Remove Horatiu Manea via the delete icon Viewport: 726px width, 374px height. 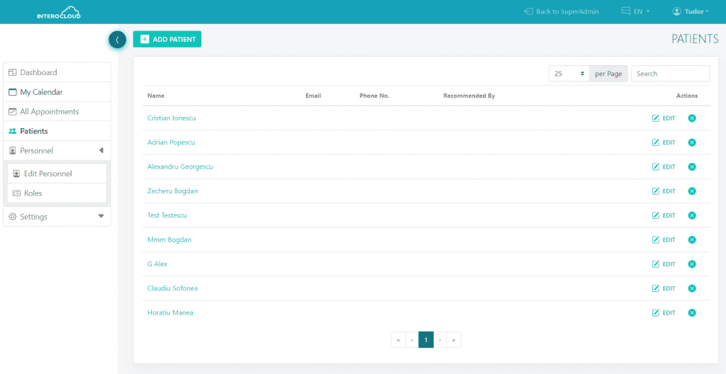click(692, 312)
